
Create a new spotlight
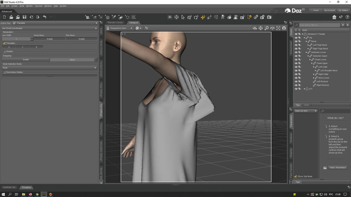pos(114,17)
